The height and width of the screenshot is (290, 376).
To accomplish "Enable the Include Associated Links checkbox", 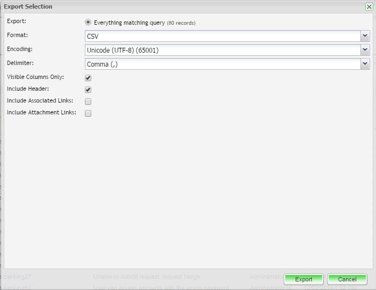I will (x=88, y=102).
